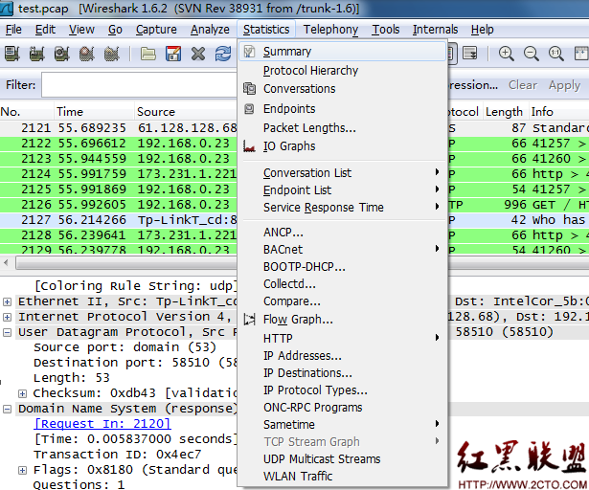Follow the [Request In: 2120] link
Screen dimensions: 589x490
pos(102,424)
